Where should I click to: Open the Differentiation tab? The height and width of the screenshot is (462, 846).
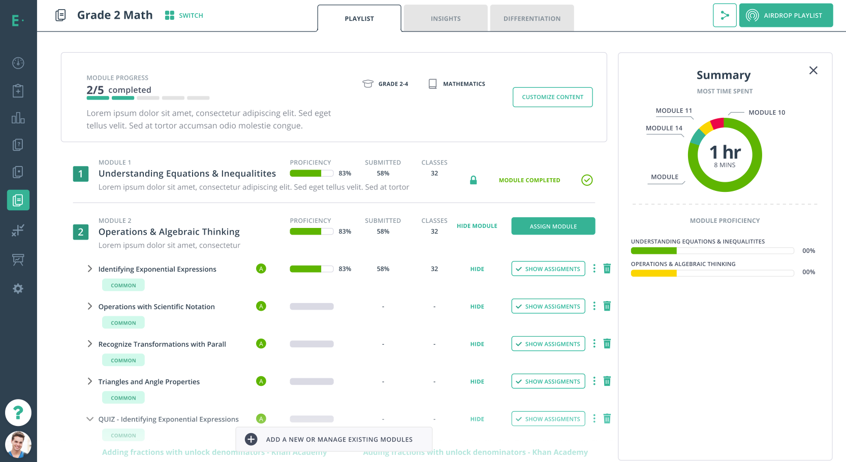pyautogui.click(x=531, y=19)
